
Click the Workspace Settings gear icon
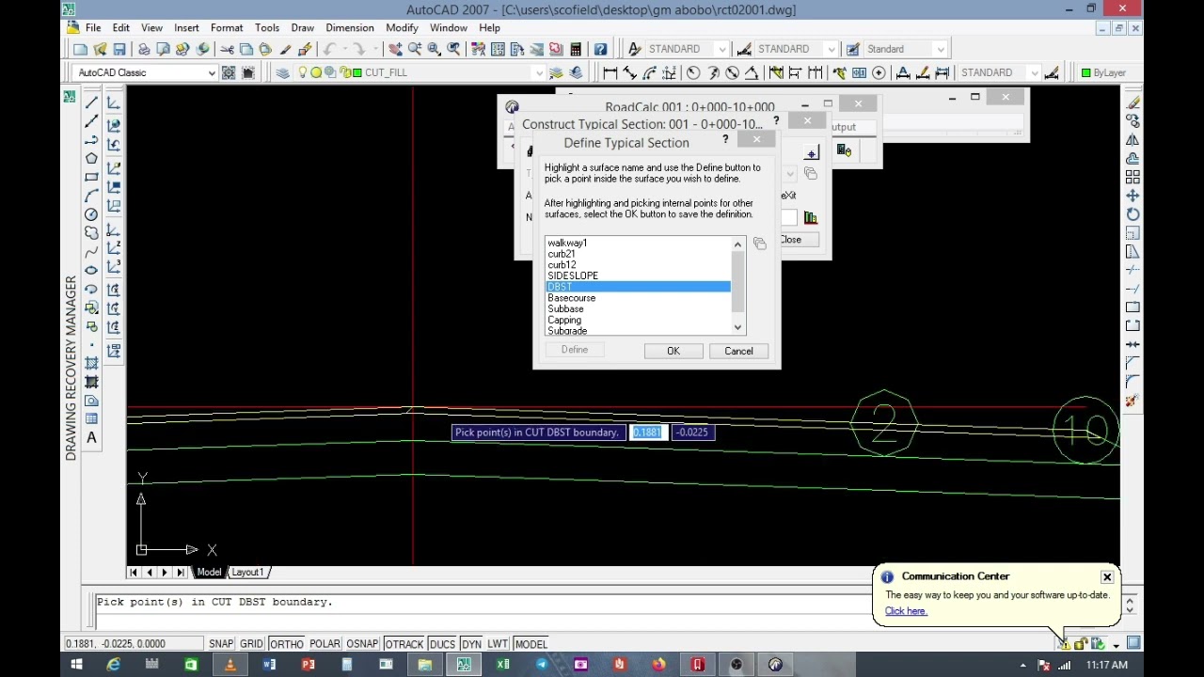pyautogui.click(x=229, y=72)
